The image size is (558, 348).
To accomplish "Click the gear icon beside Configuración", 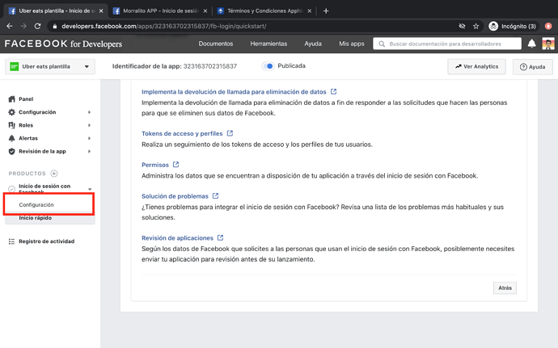I will coord(12,112).
